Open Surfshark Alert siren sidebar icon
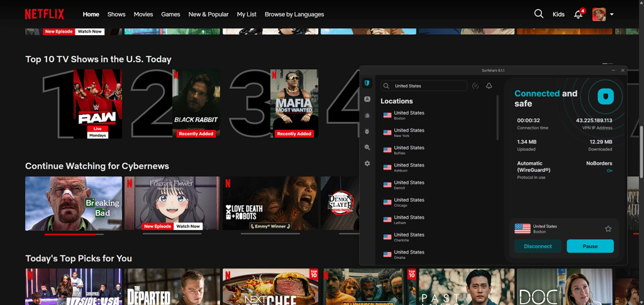This screenshot has width=644, height=305. (x=367, y=115)
